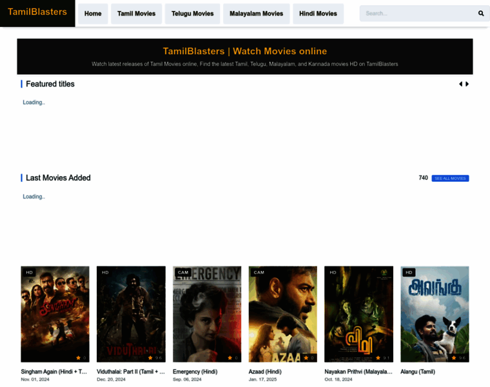Click Oct. 18, 2024 date text
This screenshot has height=387, width=490.
coord(338,379)
